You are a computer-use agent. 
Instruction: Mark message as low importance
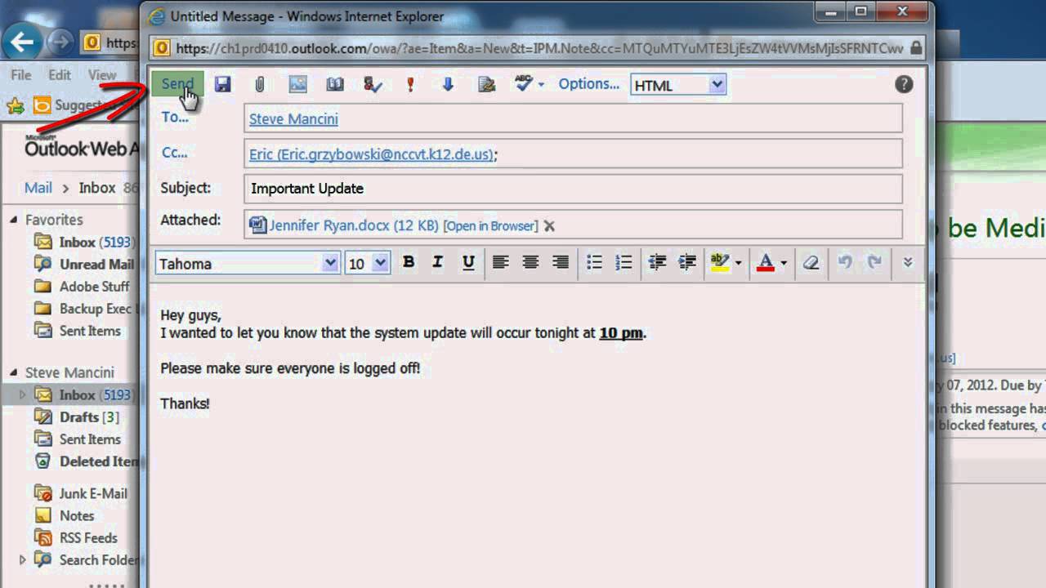(448, 84)
